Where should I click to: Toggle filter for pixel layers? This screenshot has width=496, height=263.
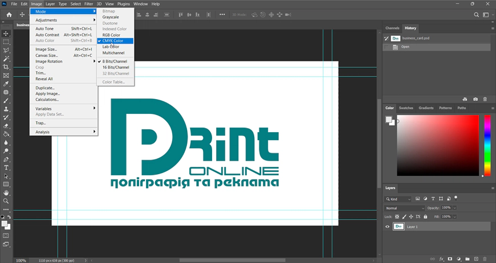point(417,199)
